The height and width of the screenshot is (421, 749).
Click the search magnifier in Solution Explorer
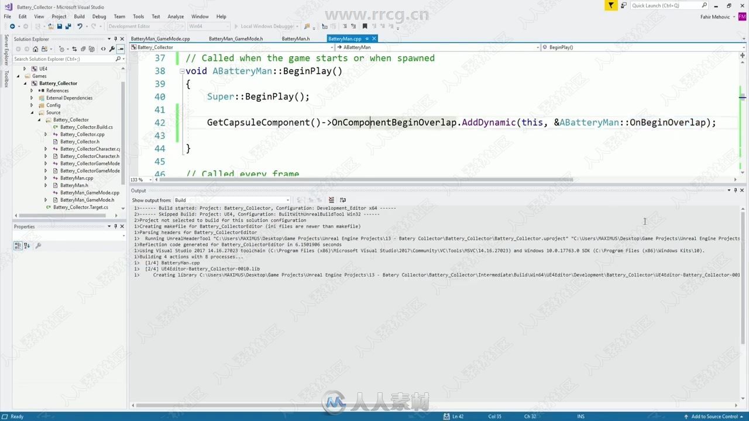[x=118, y=59]
